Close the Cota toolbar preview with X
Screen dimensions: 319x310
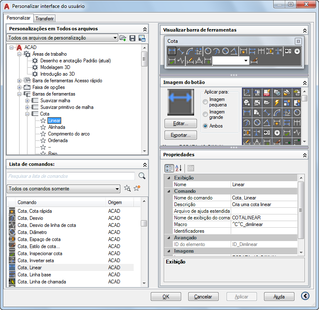tap(298, 41)
